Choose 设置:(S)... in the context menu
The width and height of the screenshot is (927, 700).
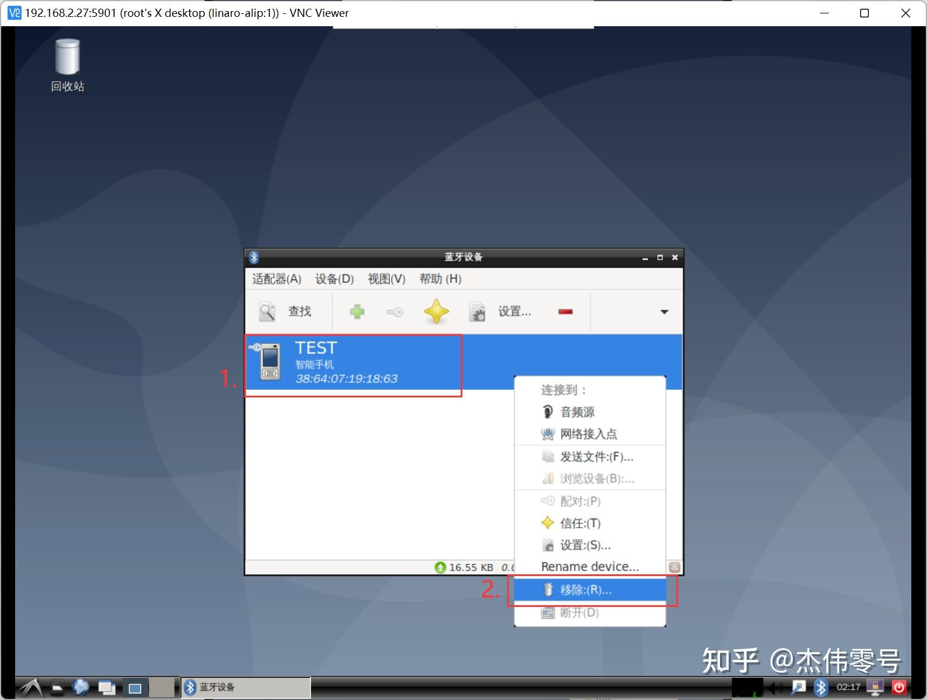pos(590,545)
